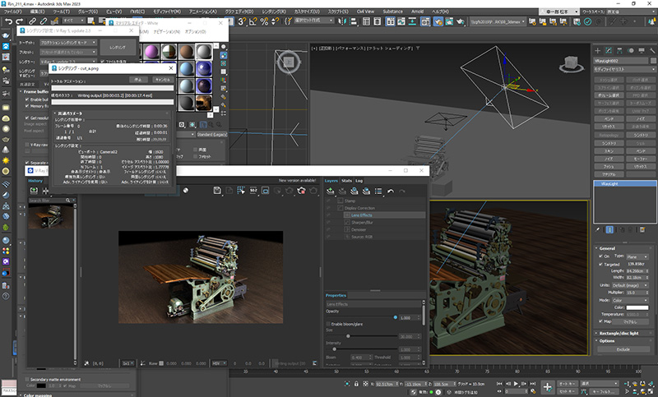
Task: Open the History tab in VFB
Action: click(35, 181)
